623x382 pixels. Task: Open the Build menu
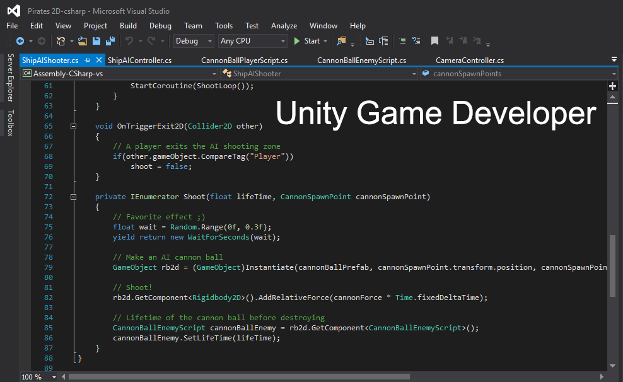click(128, 26)
